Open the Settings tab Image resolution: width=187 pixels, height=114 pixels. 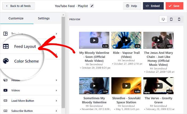tap(44, 18)
